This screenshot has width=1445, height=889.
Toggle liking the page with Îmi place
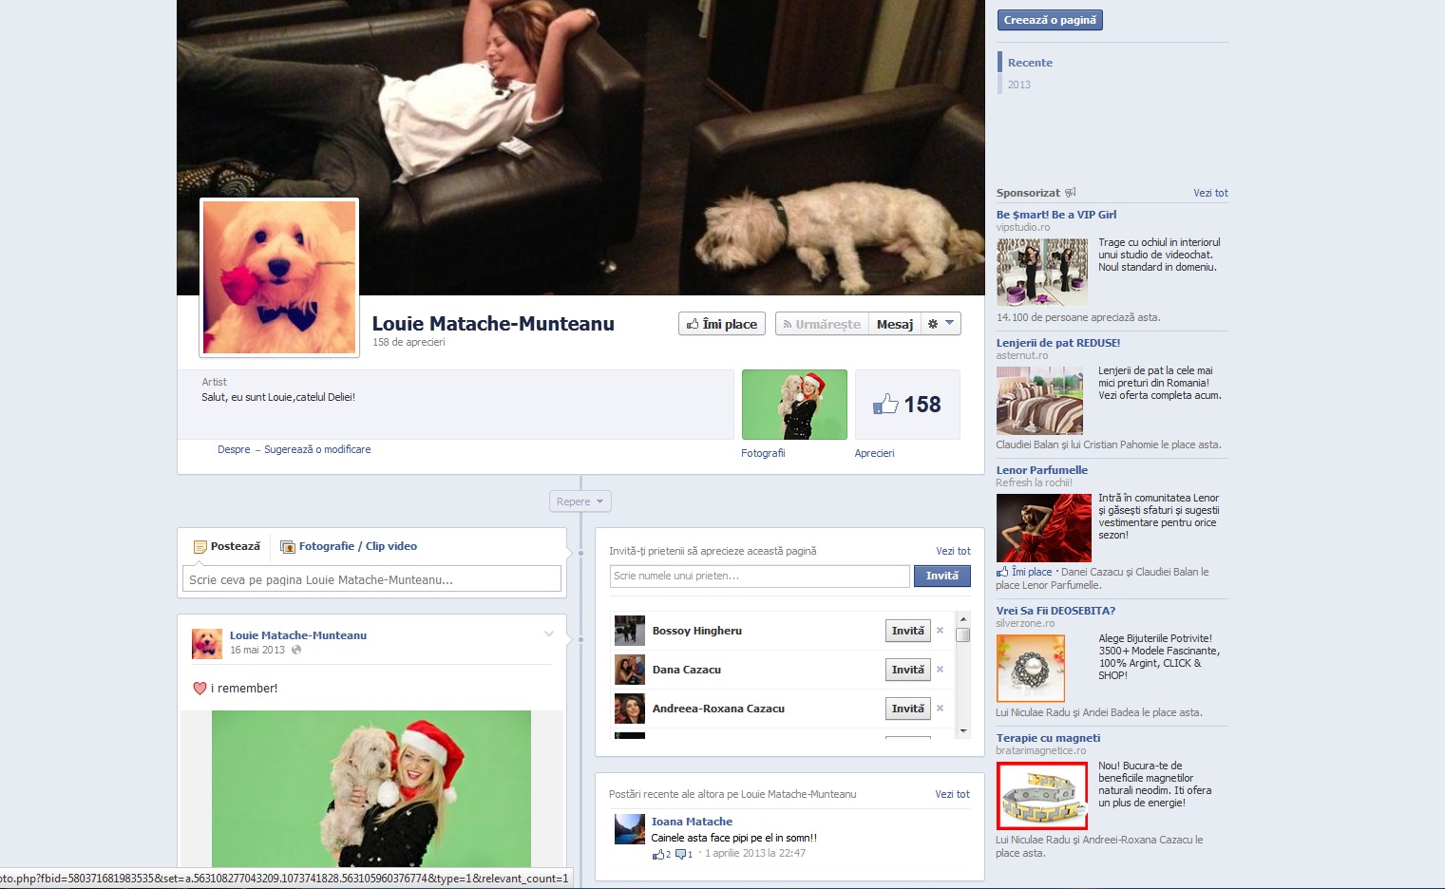pos(721,324)
